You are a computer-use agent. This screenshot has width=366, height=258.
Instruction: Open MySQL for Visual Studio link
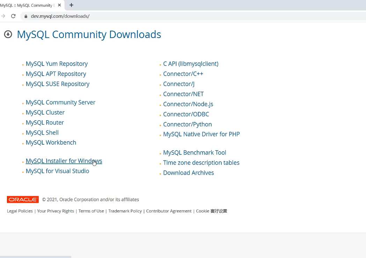tap(57, 171)
